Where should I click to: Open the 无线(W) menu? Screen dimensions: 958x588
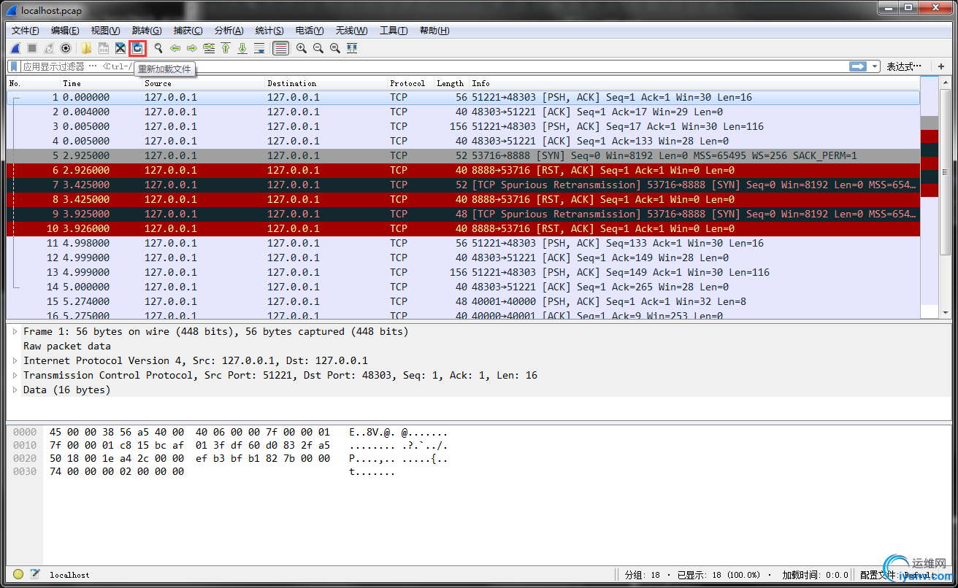click(351, 31)
